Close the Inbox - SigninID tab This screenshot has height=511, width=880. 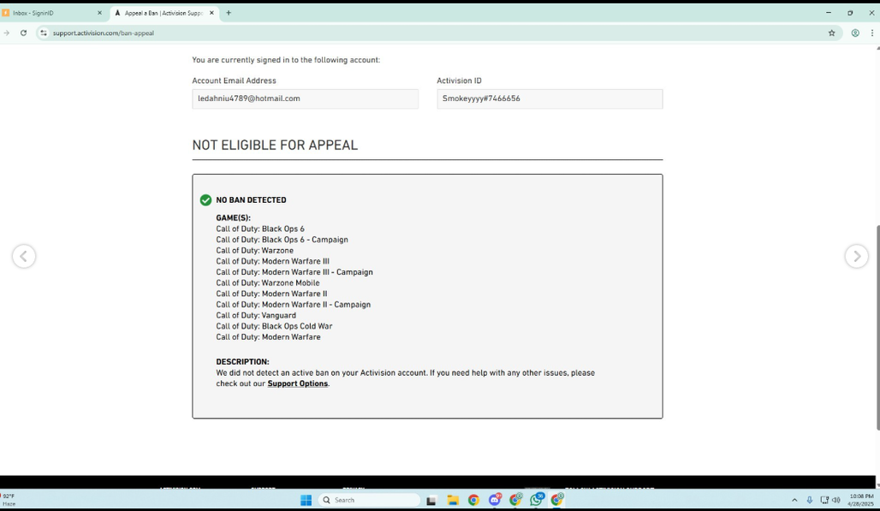click(x=99, y=13)
